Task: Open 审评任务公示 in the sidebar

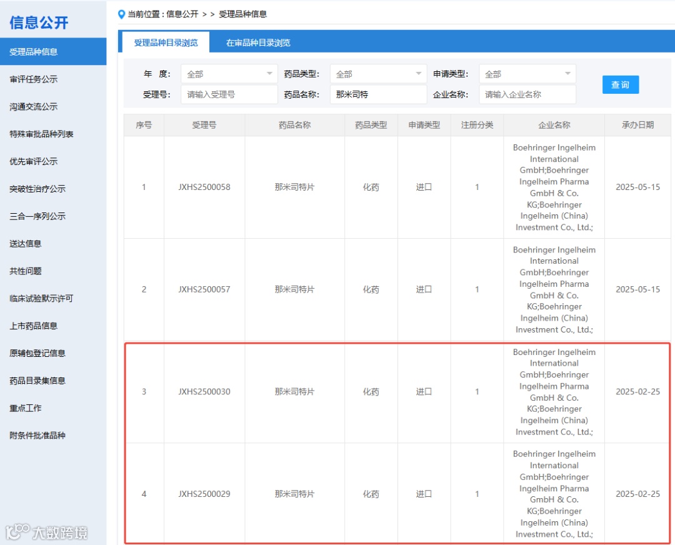Action: pyautogui.click(x=34, y=79)
